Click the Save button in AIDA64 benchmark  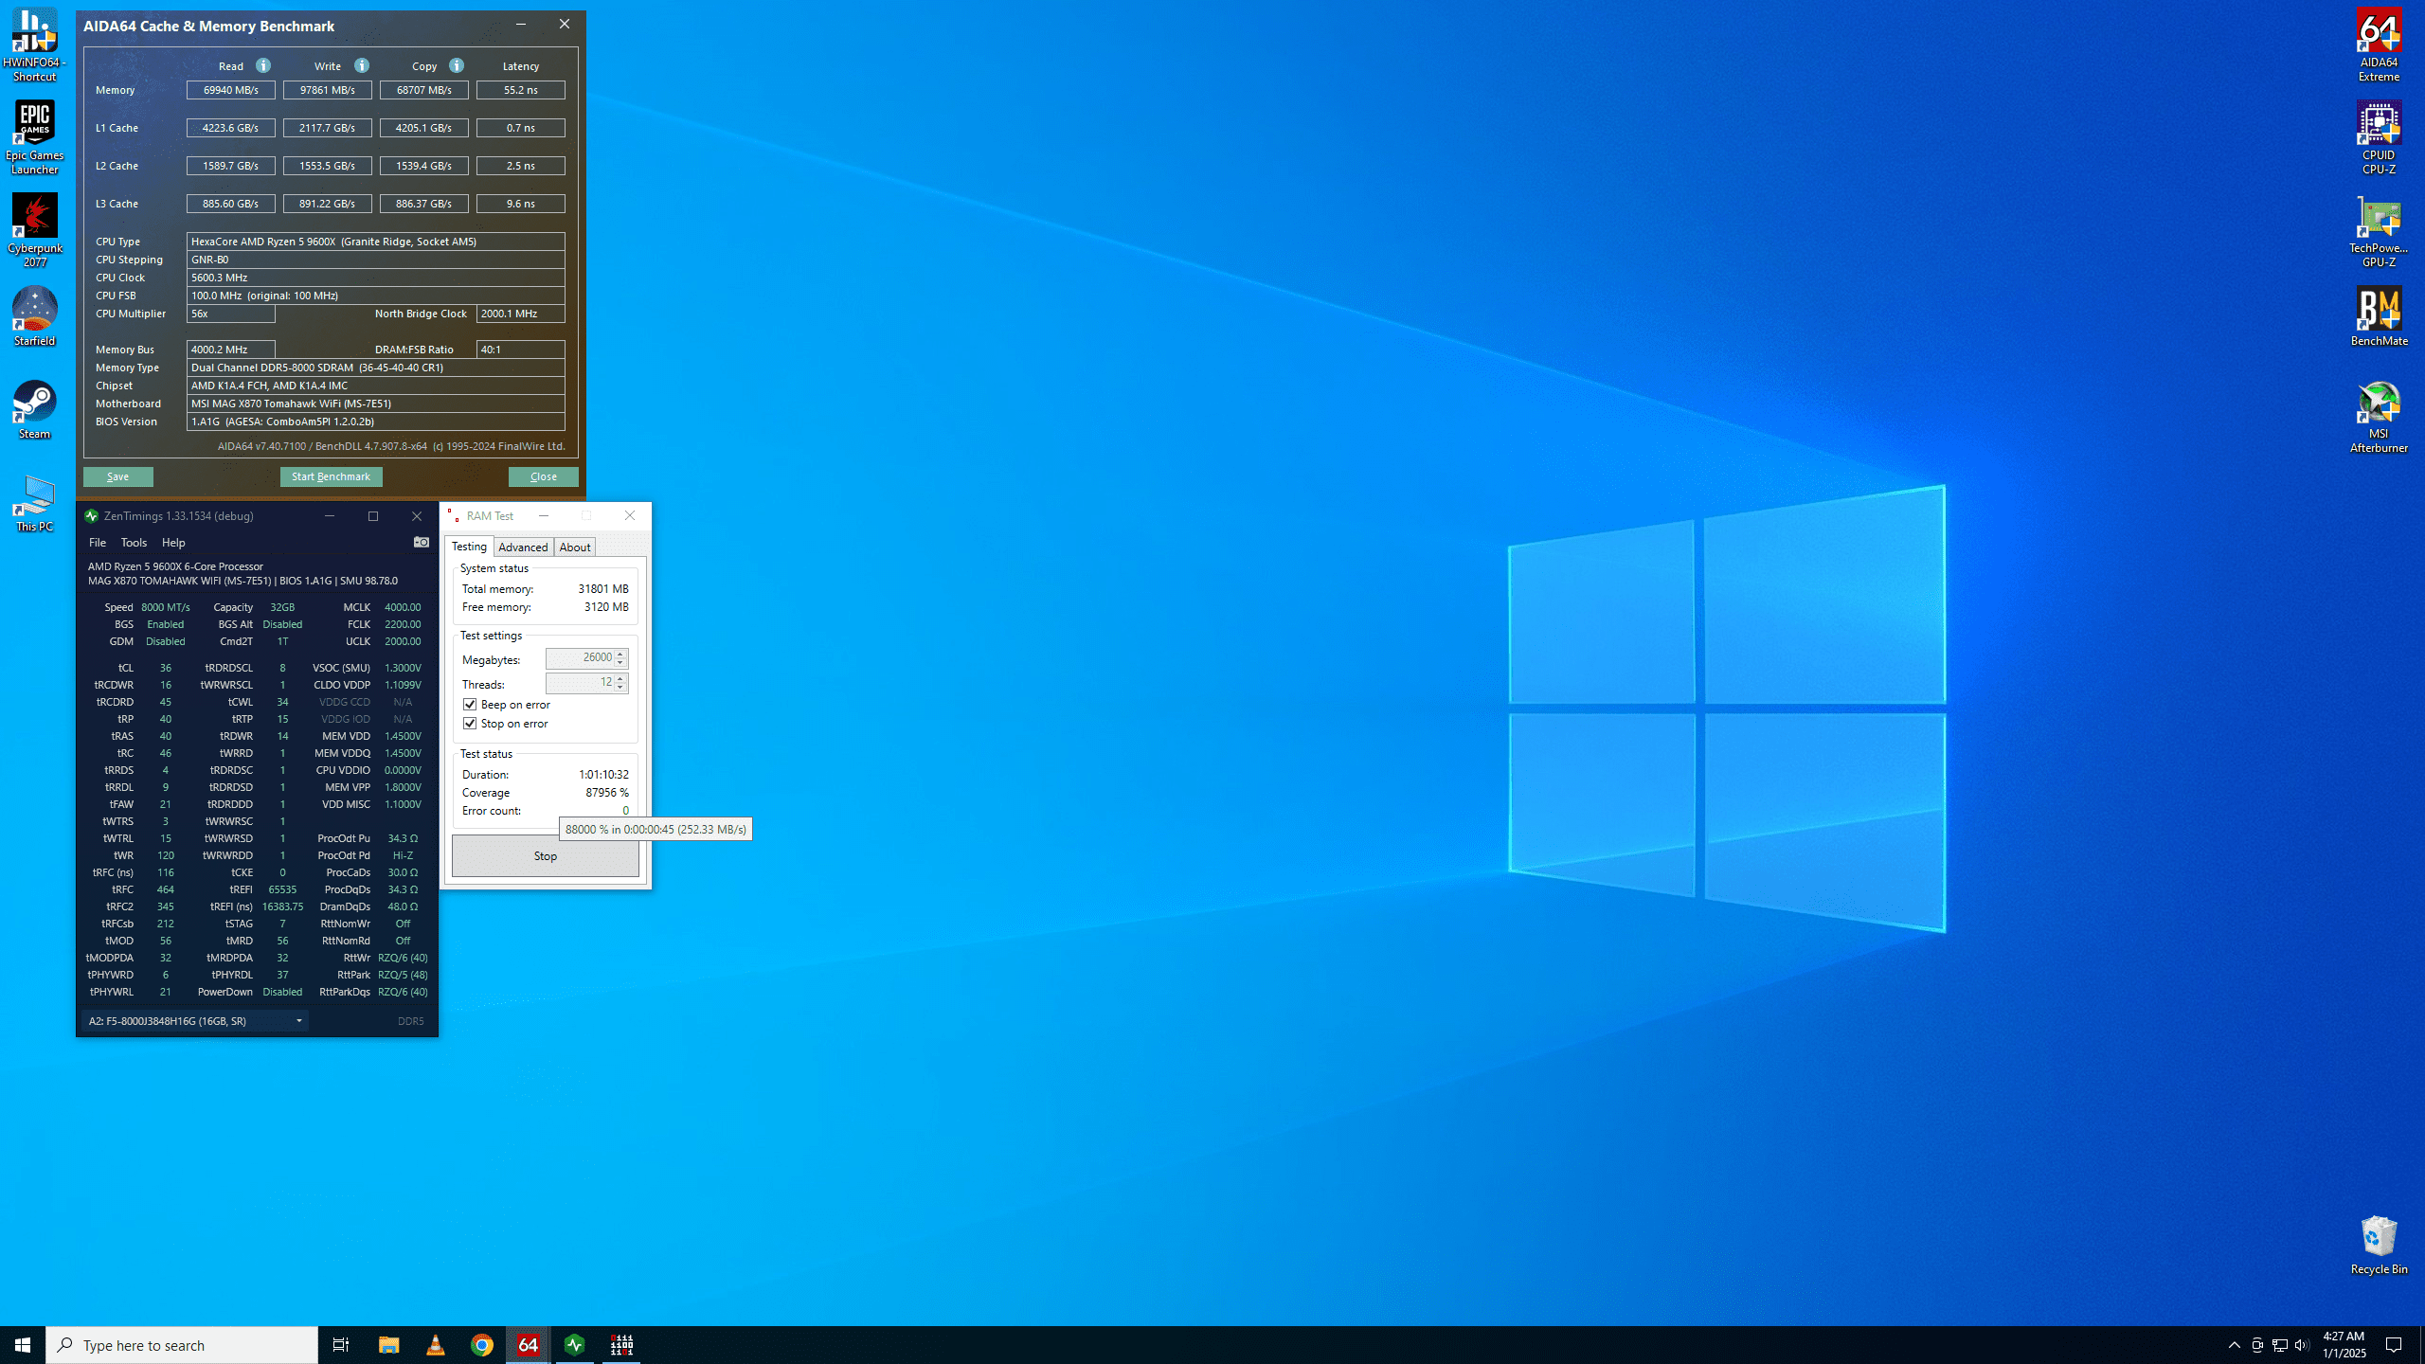click(117, 476)
